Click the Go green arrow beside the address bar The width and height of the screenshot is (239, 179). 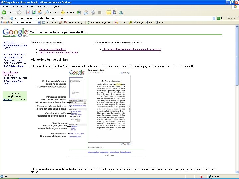pos(219,18)
